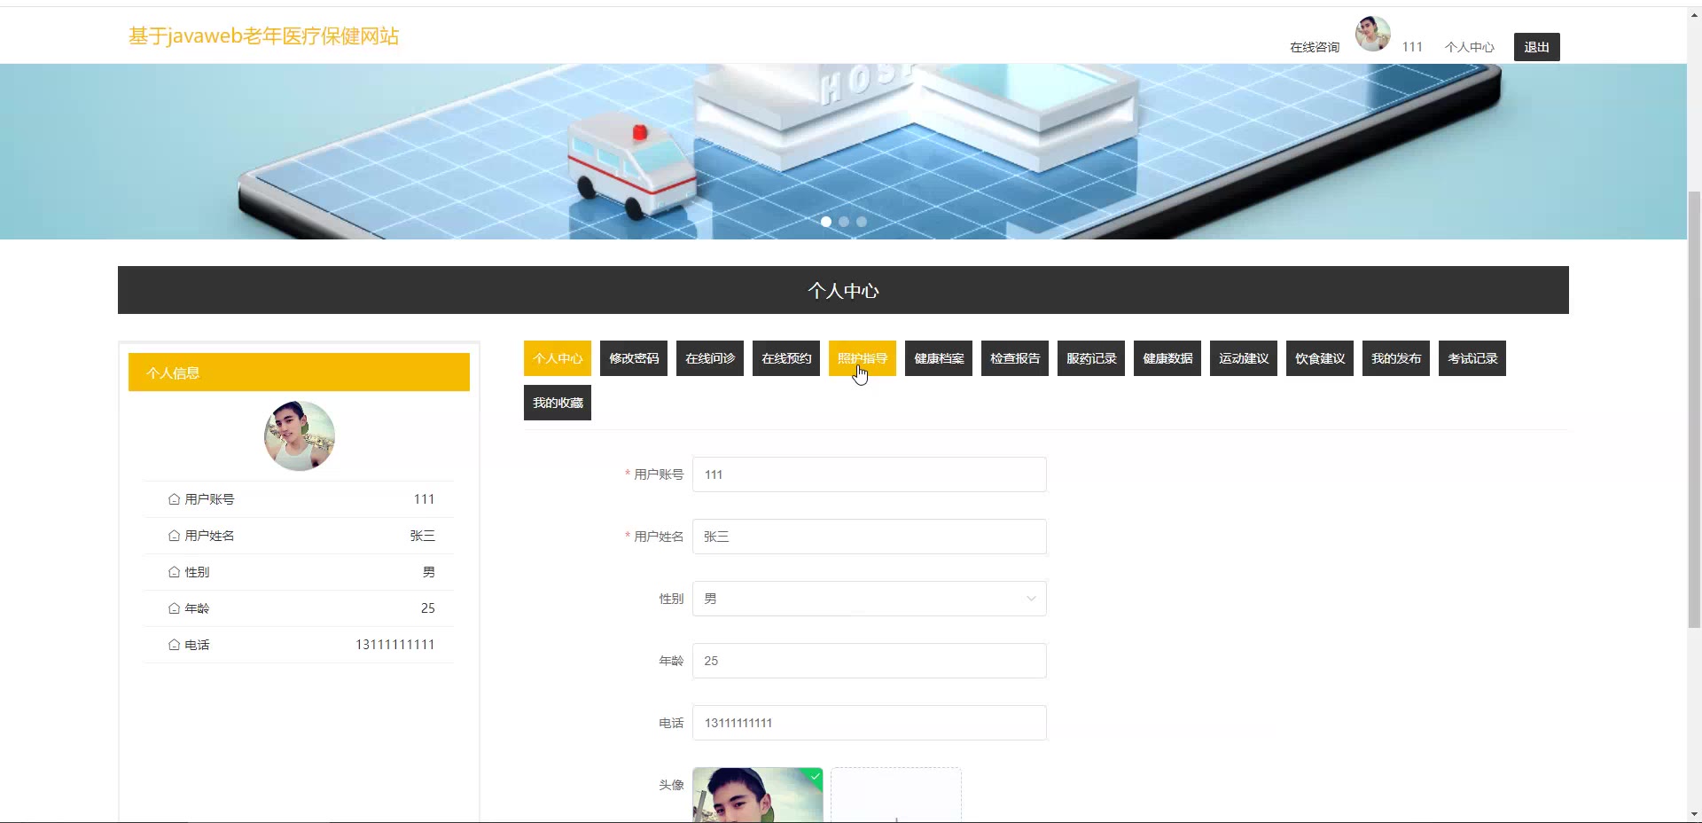Open the 健康档案 tab

click(939, 358)
